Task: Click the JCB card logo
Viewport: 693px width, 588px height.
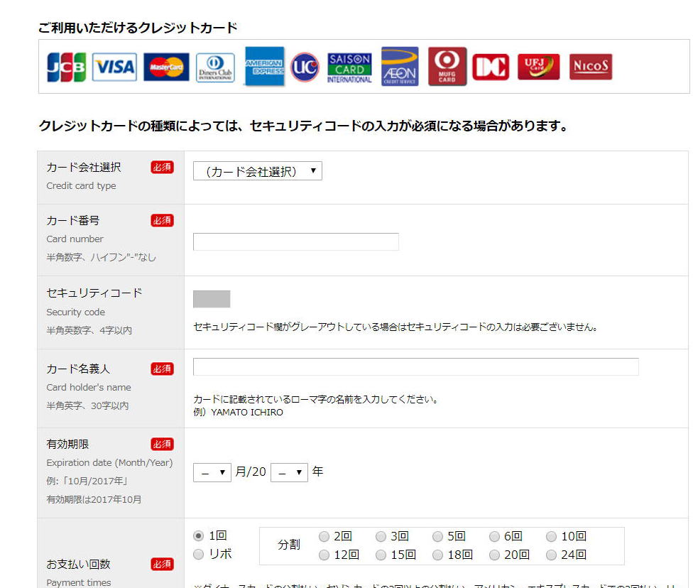Action: click(x=66, y=67)
